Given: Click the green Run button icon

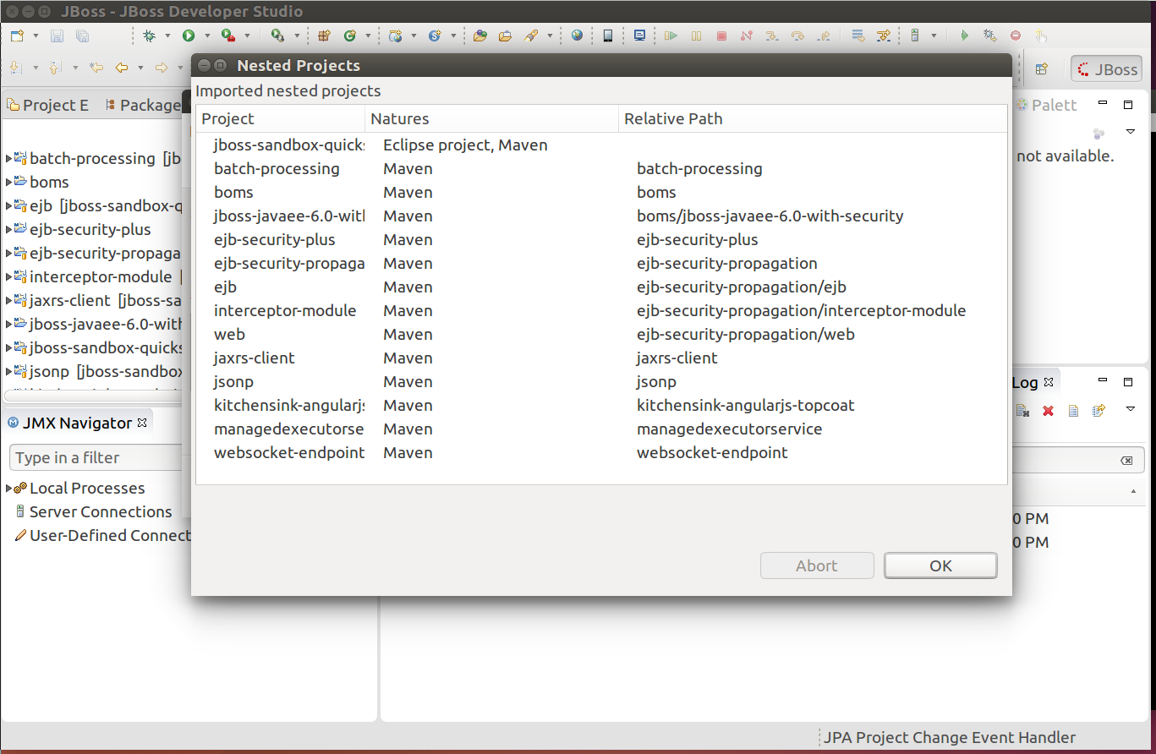Looking at the screenshot, I should tap(189, 36).
